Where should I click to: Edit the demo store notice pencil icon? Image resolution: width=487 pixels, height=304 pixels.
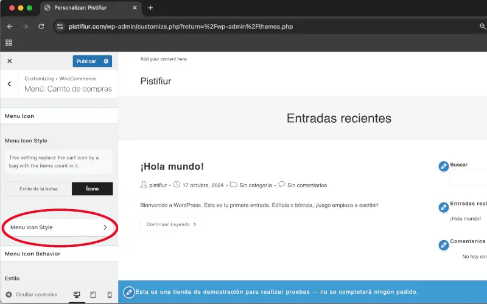(129, 292)
